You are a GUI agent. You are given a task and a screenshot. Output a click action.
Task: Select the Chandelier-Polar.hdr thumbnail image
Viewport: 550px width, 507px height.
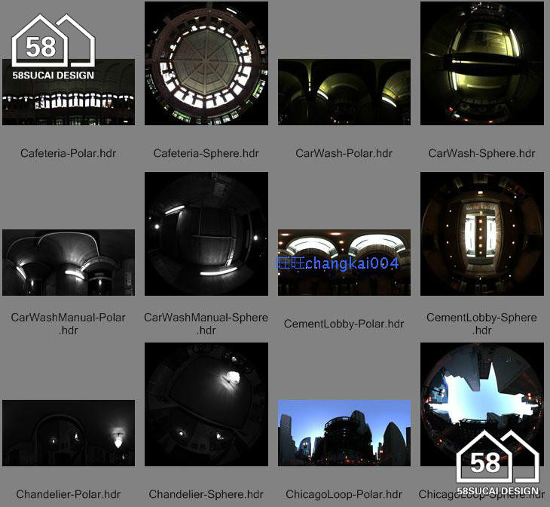pyautogui.click(x=69, y=433)
